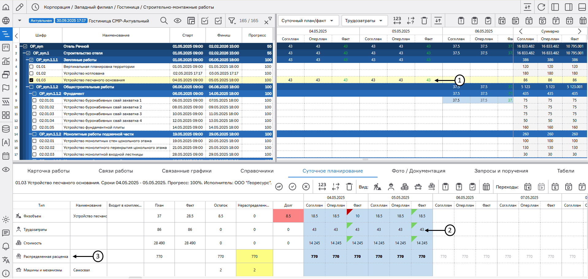Click the history clock icon
Screen dimensions: 588x279
pyautogui.click(x=35, y=7)
